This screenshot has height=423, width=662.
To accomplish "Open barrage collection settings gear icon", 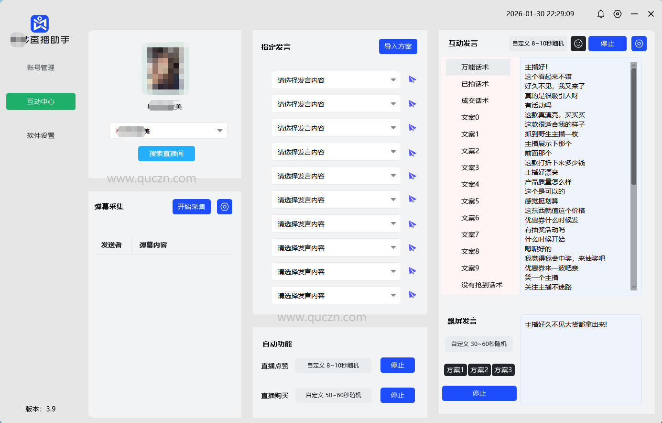I will pyautogui.click(x=225, y=207).
